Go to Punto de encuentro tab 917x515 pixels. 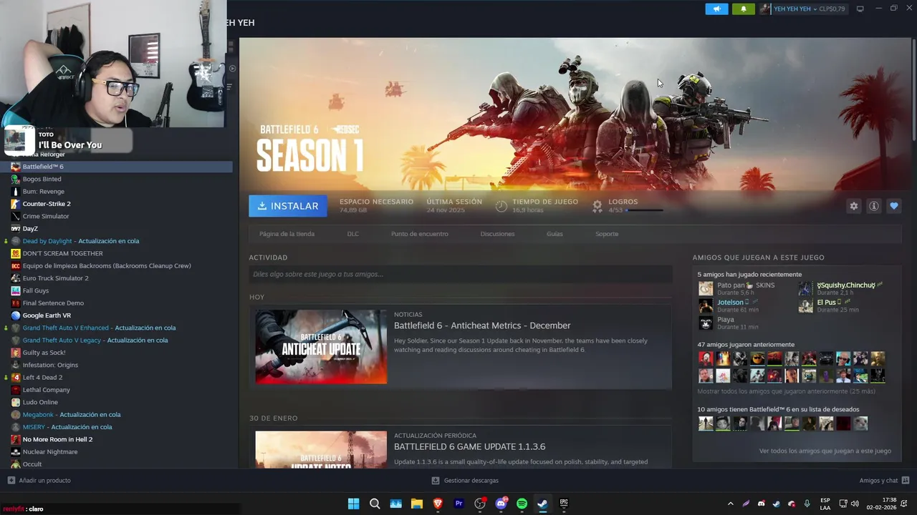420,234
